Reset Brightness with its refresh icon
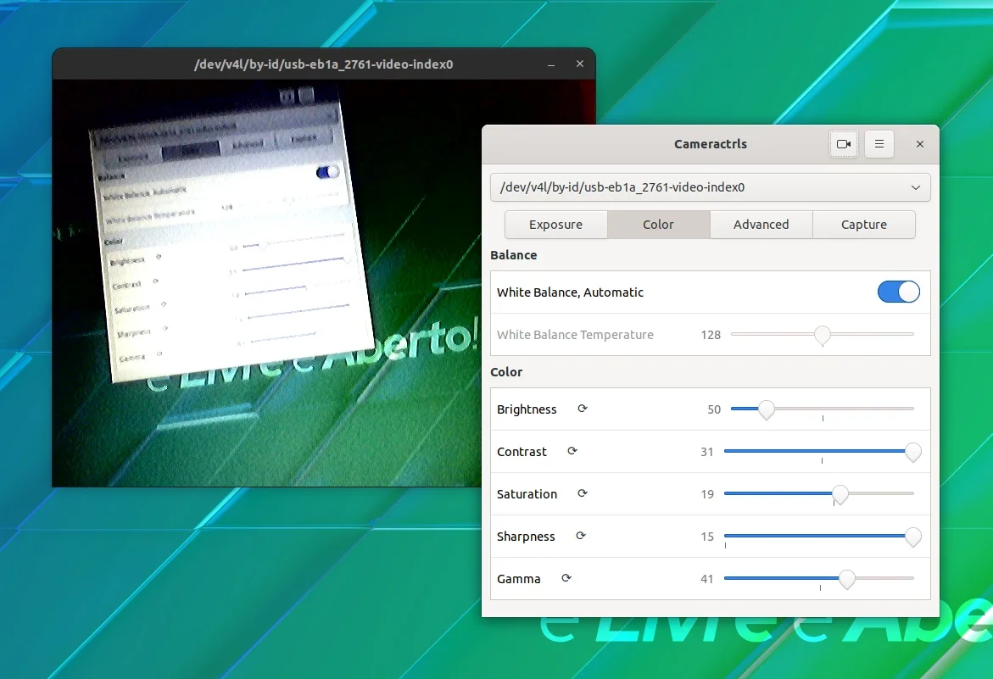Screen dimensions: 993x679 [x=583, y=409]
